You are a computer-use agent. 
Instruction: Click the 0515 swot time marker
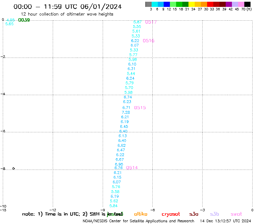click(140, 108)
